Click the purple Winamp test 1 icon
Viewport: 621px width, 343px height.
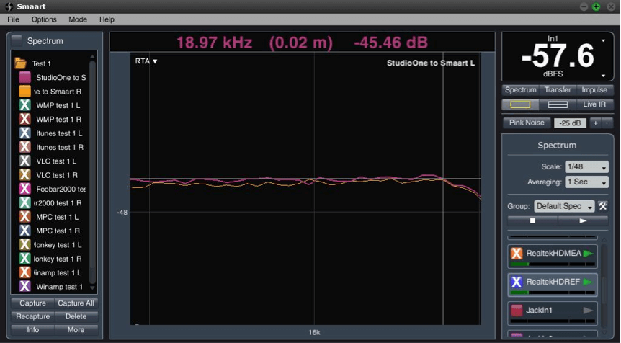[x=24, y=286]
